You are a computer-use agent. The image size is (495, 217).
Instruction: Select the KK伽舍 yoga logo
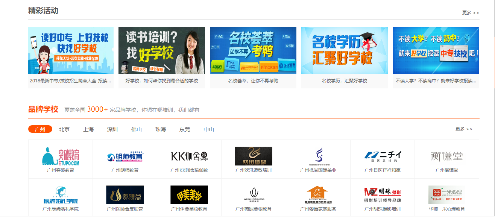click(189, 156)
